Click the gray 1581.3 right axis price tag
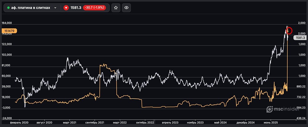Image resolution: width=308 pixels, height=127 pixels. coord(299,38)
